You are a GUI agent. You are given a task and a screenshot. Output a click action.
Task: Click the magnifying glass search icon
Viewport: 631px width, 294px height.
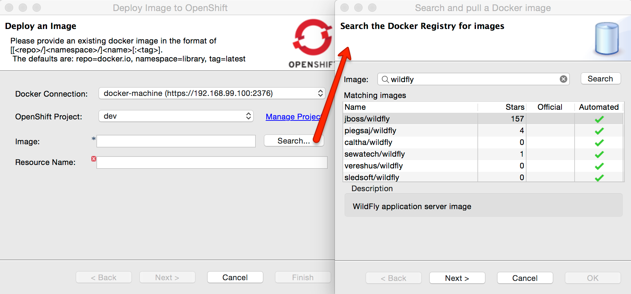click(385, 79)
